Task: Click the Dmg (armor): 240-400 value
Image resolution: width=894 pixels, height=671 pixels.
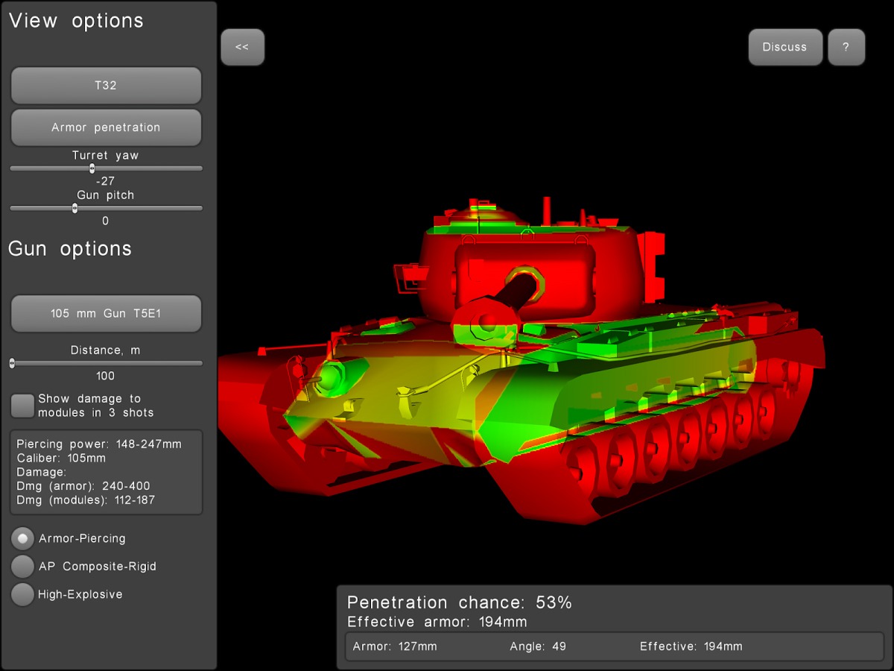Action: (x=83, y=486)
